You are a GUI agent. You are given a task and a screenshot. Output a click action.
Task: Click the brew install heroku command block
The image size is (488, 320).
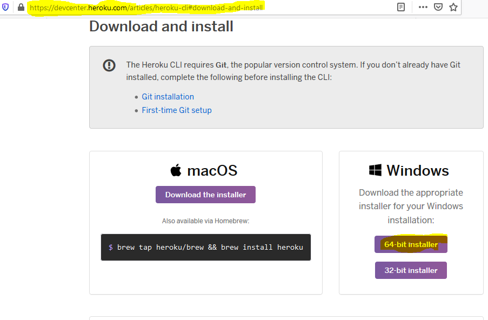[x=206, y=247]
